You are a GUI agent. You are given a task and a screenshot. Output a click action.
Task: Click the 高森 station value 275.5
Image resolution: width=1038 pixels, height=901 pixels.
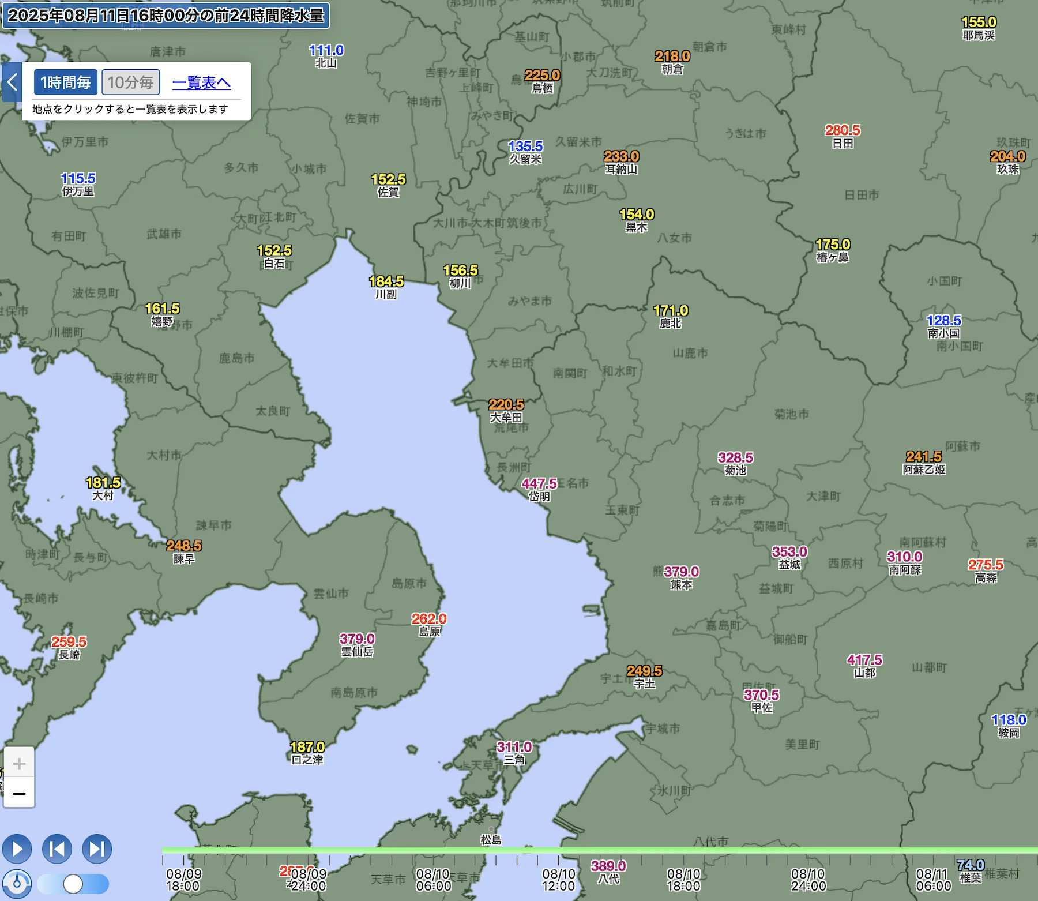986,565
